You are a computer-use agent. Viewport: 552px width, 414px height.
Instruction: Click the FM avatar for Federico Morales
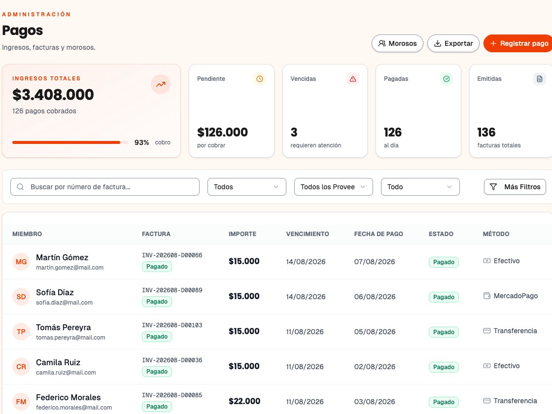(x=21, y=402)
